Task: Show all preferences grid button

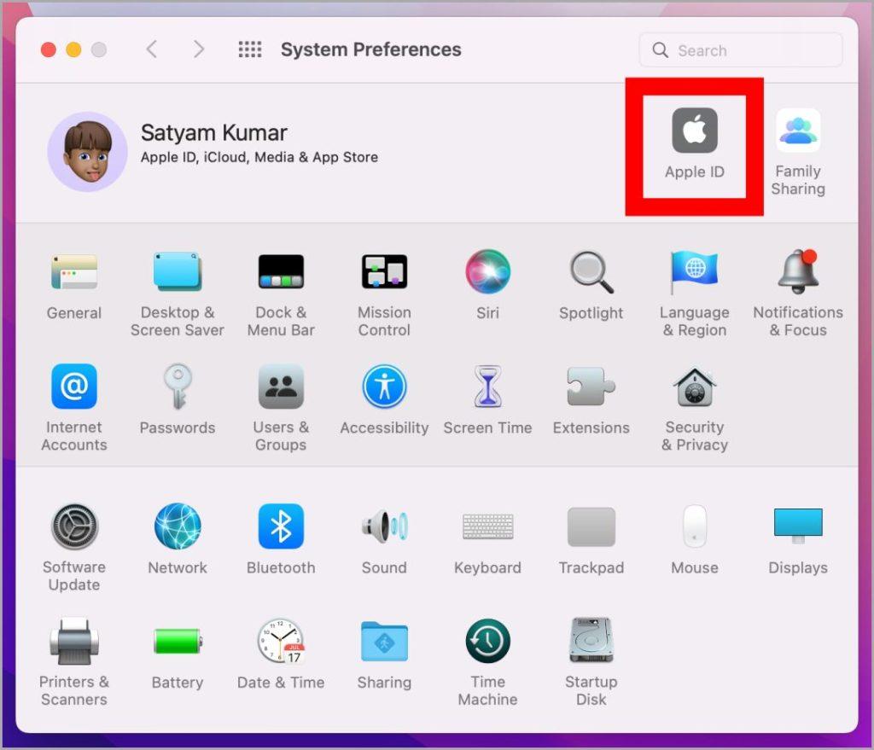Action: click(x=250, y=49)
